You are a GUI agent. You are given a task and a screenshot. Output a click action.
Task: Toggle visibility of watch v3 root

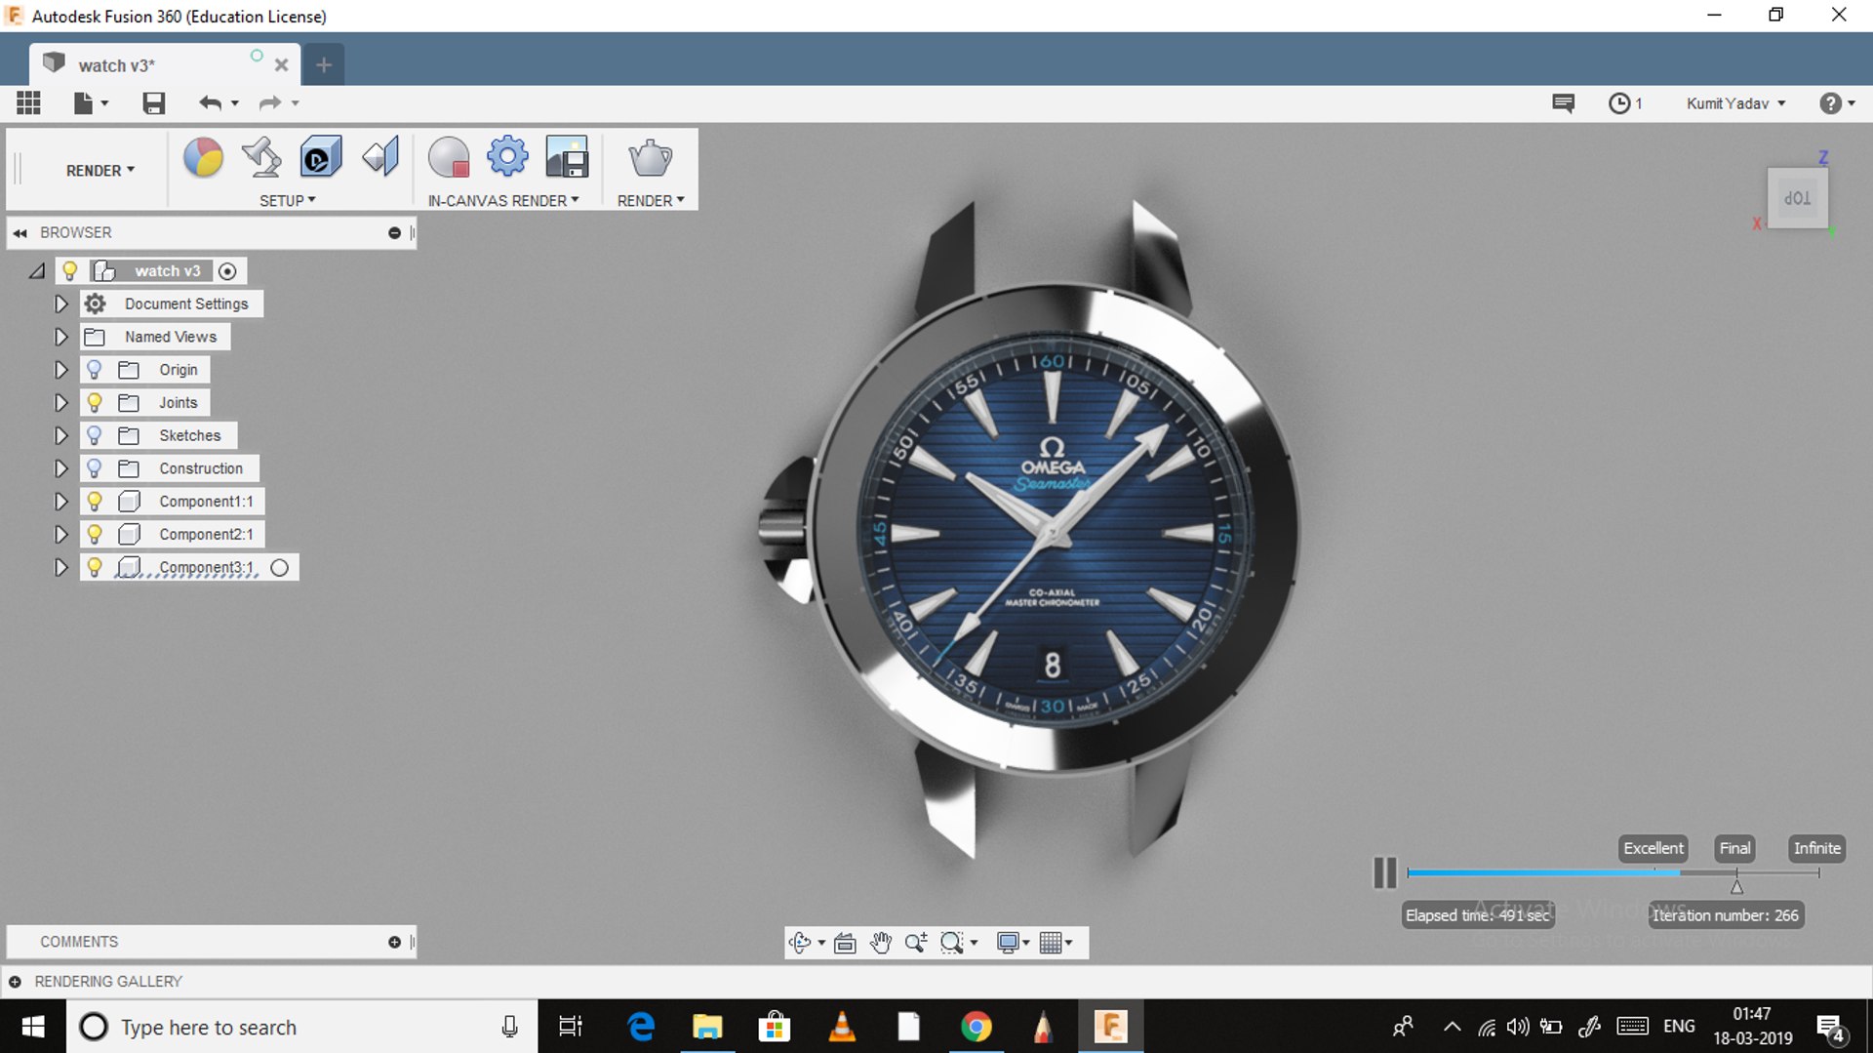click(70, 270)
